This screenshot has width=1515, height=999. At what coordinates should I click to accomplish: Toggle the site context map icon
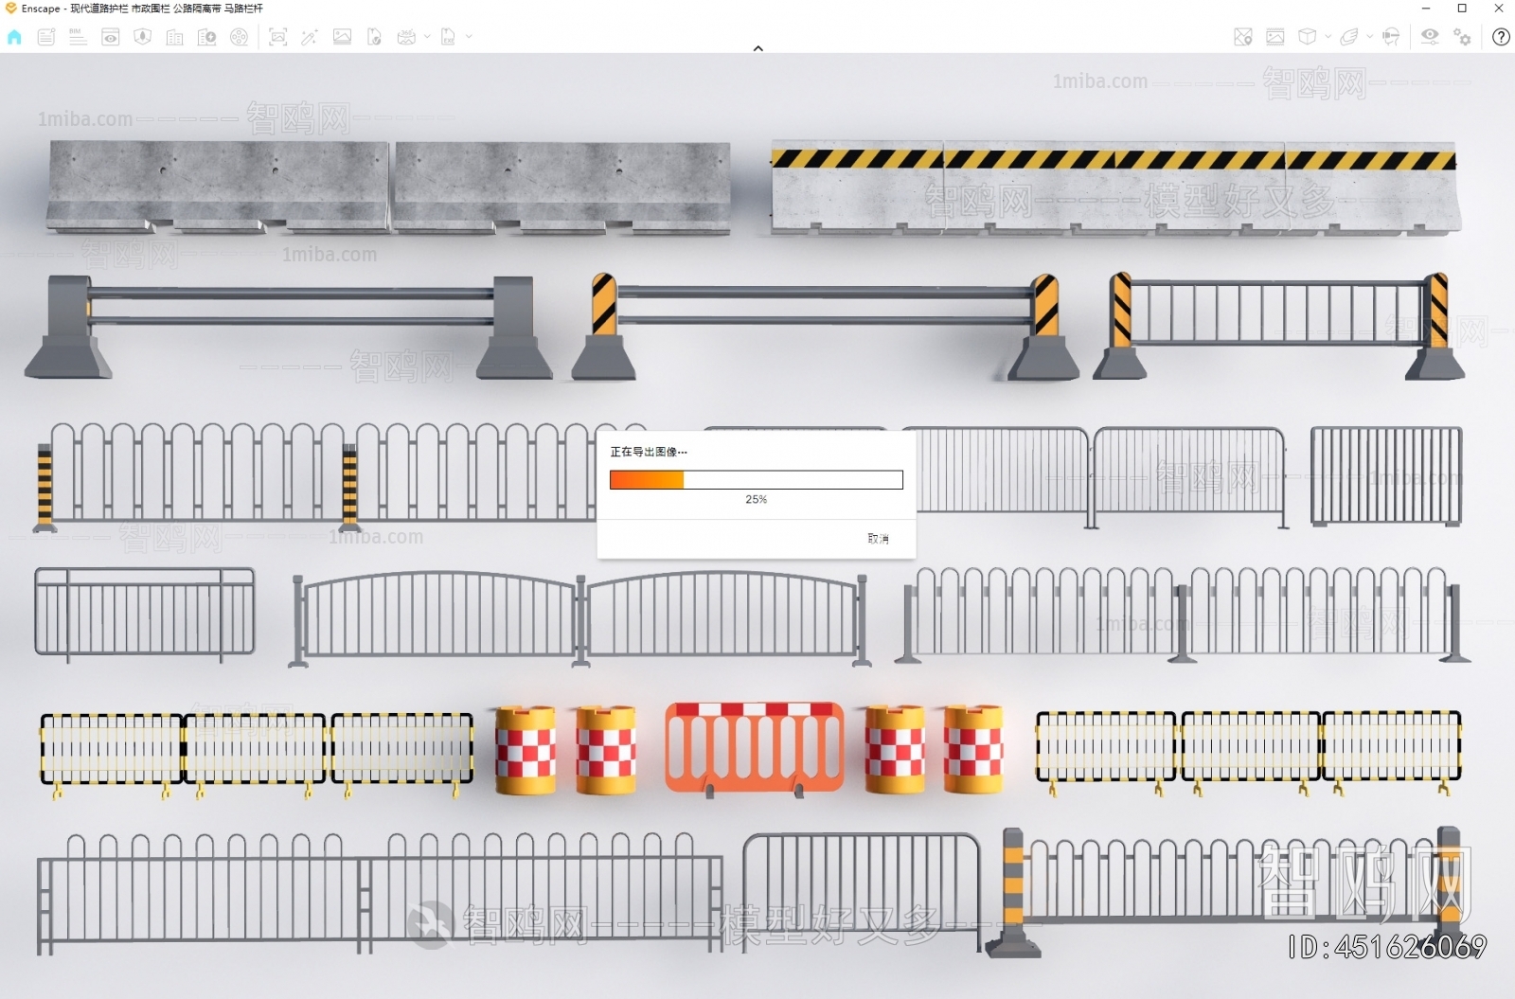pos(1243,37)
